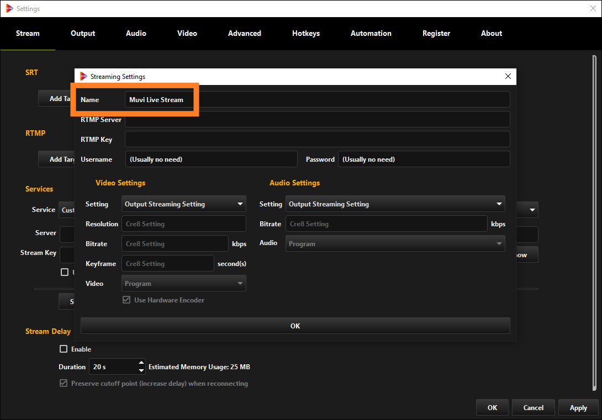Enable the Stream Delay checkbox
This screenshot has width=602, height=420.
[64, 349]
